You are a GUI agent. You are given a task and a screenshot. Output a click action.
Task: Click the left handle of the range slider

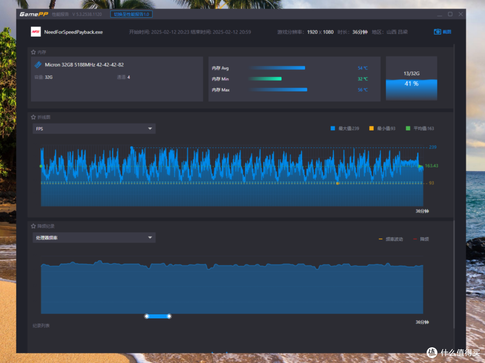(147, 316)
